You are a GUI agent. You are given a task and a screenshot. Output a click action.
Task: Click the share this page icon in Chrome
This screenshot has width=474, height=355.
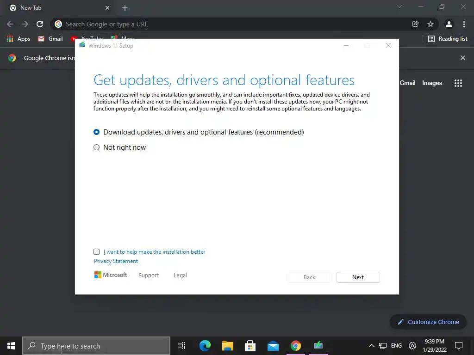point(415,24)
